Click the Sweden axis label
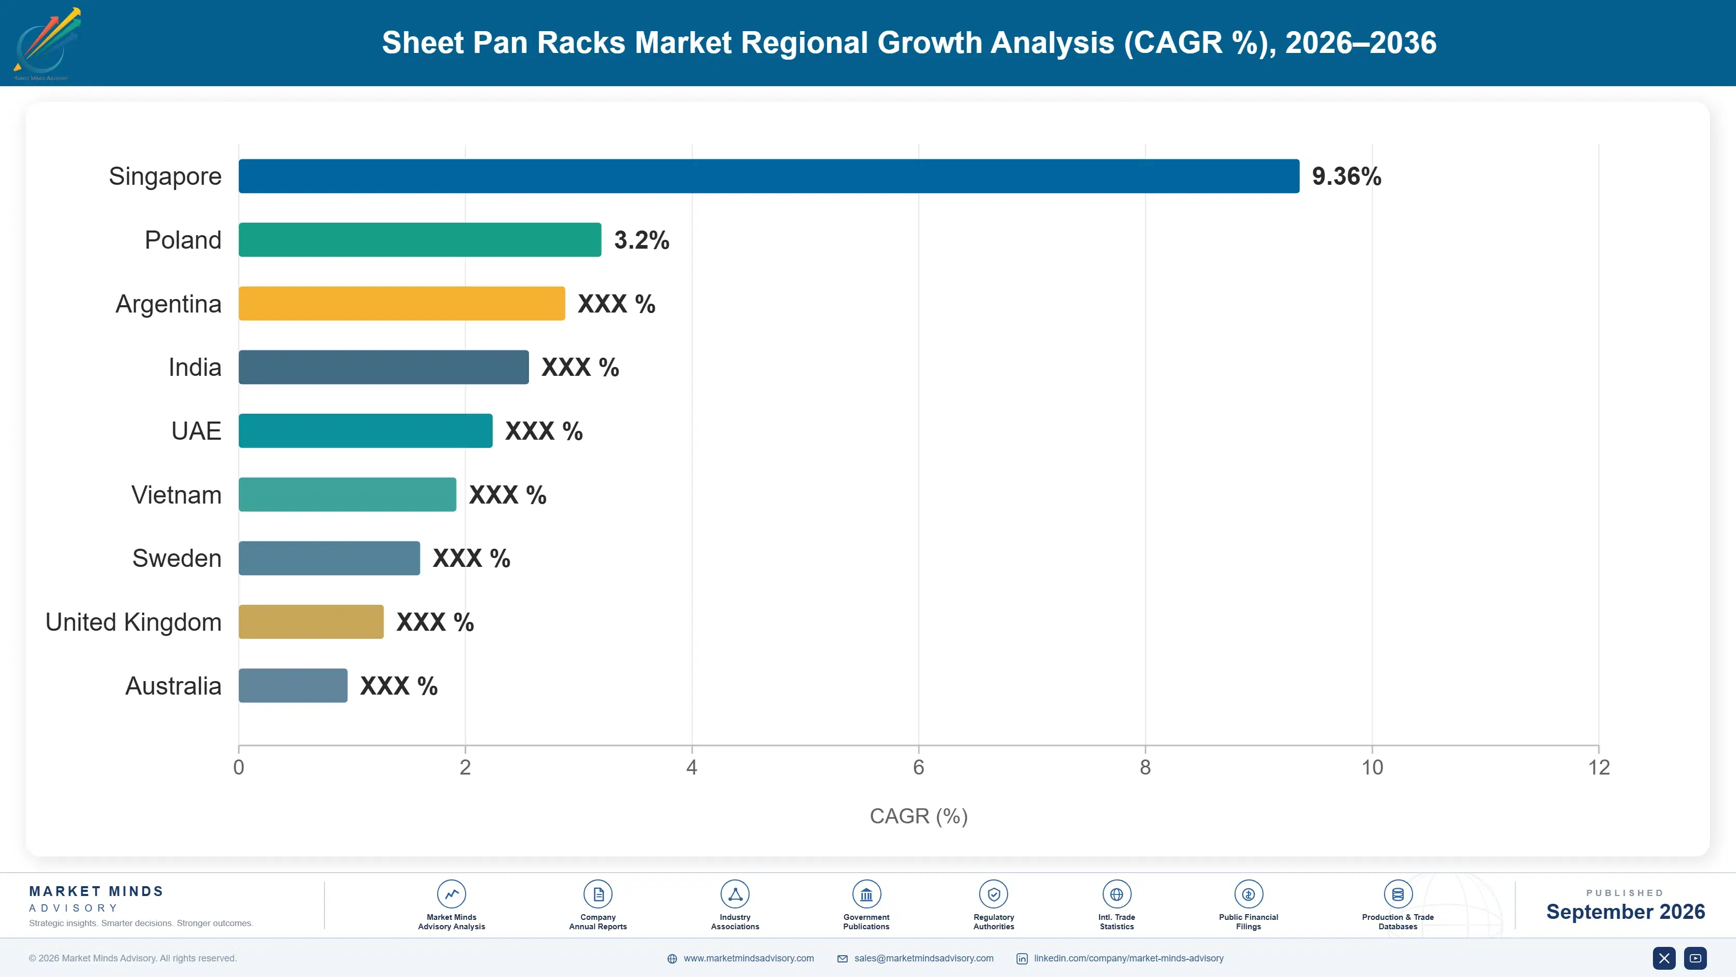Viewport: 1736px width, 977px height. 177,559
